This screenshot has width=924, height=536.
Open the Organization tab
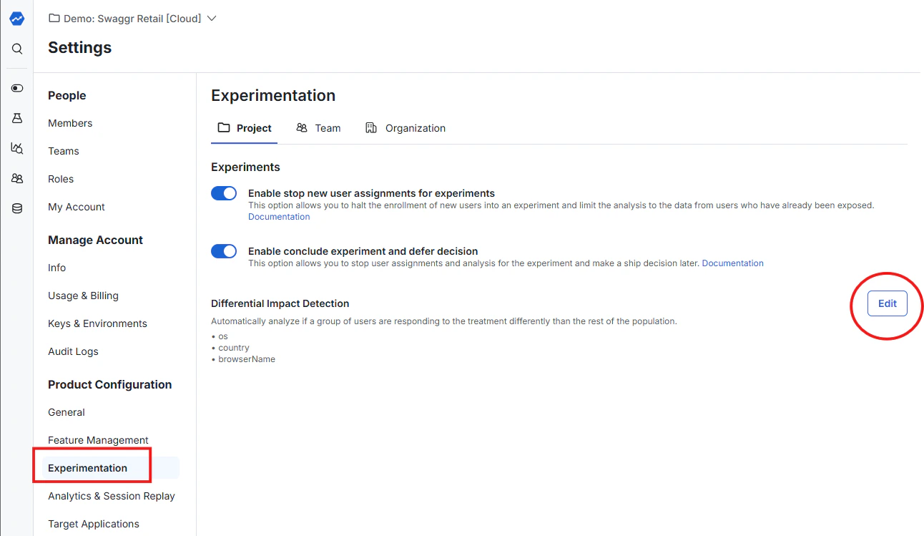click(x=406, y=128)
